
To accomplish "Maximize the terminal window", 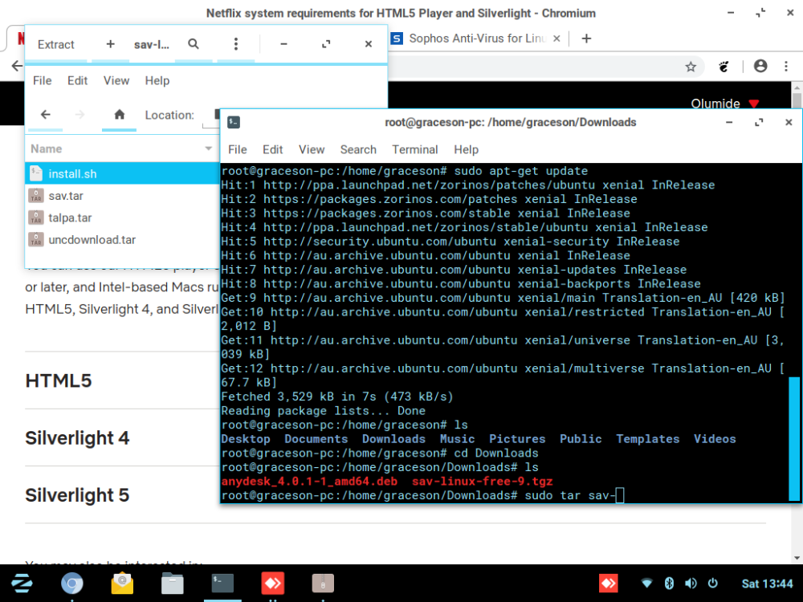I will [759, 122].
